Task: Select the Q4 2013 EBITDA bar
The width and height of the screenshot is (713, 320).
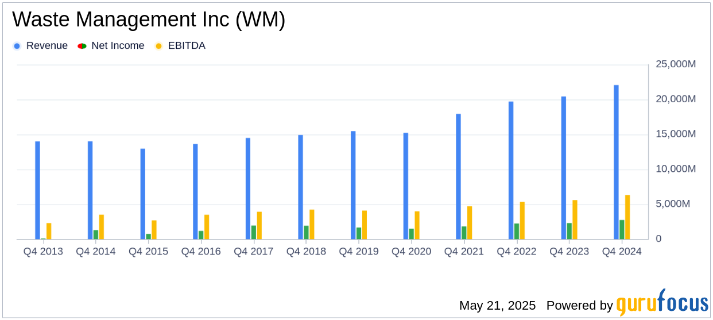Action: (49, 231)
